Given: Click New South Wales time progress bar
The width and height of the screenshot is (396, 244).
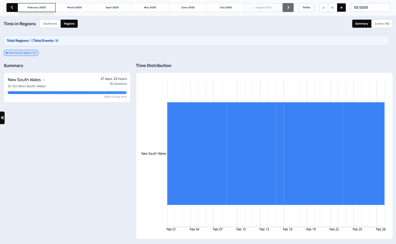Looking at the screenshot, I should click(67, 92).
